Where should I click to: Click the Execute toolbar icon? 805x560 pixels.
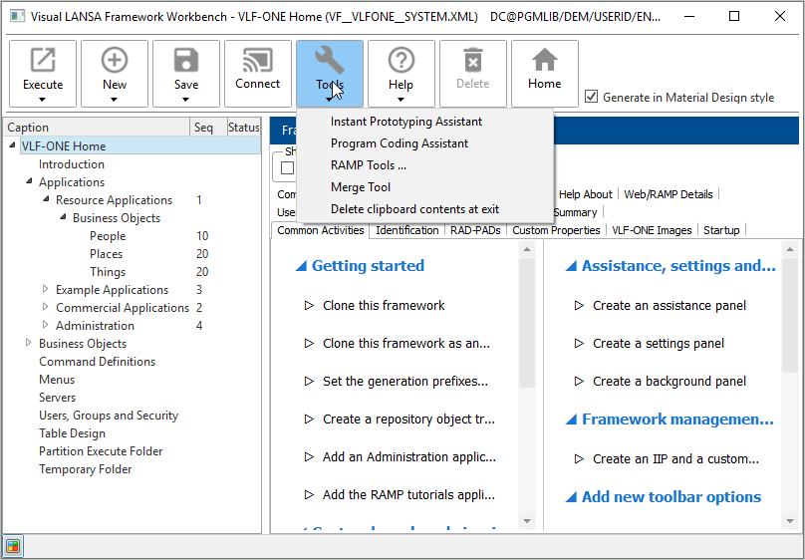coord(43,60)
